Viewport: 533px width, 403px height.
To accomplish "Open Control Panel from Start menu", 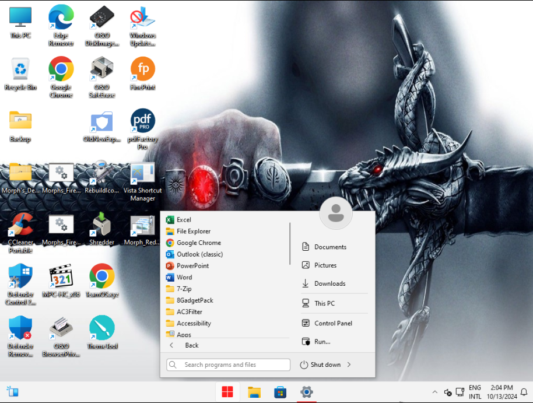I will pyautogui.click(x=335, y=324).
